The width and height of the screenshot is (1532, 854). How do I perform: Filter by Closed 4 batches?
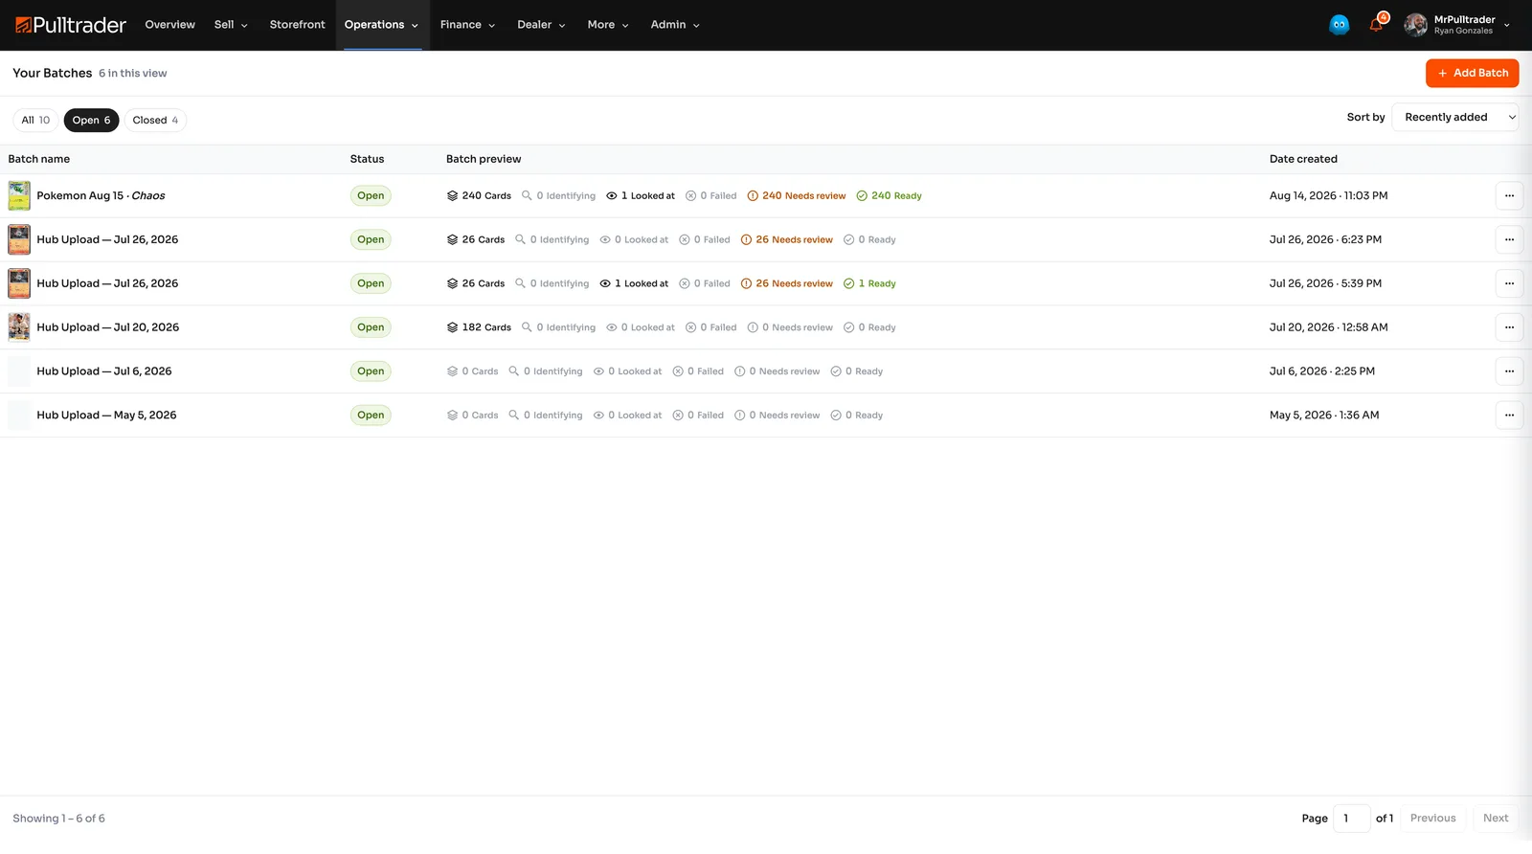coord(155,121)
